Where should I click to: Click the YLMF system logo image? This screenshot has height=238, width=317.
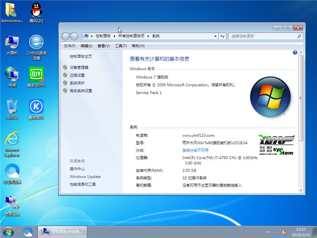pos(276,145)
